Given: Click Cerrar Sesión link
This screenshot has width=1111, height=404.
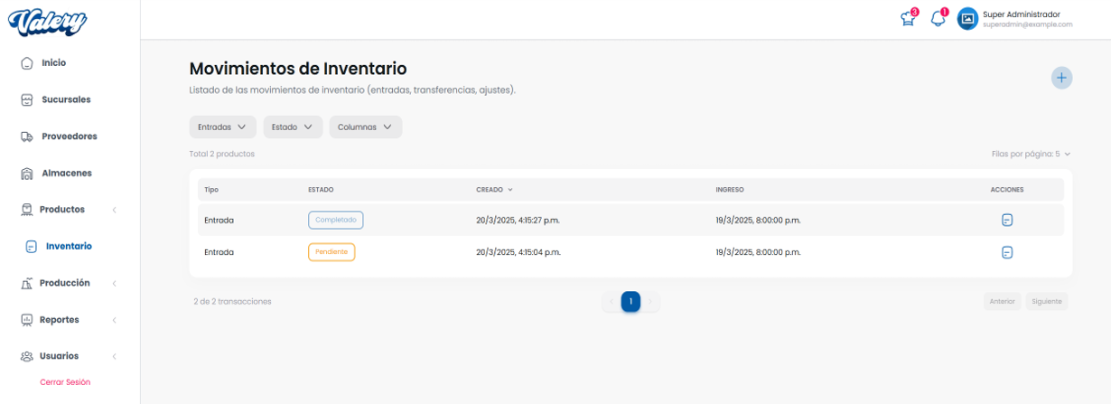Looking at the screenshot, I should pyautogui.click(x=65, y=382).
